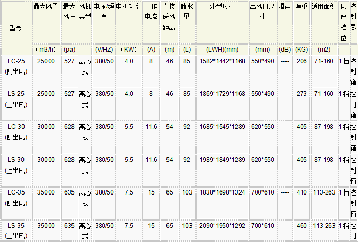This screenshot has width=358, height=243.
Task: Select dimension value 1582*1442*1168
Action: [222, 61]
